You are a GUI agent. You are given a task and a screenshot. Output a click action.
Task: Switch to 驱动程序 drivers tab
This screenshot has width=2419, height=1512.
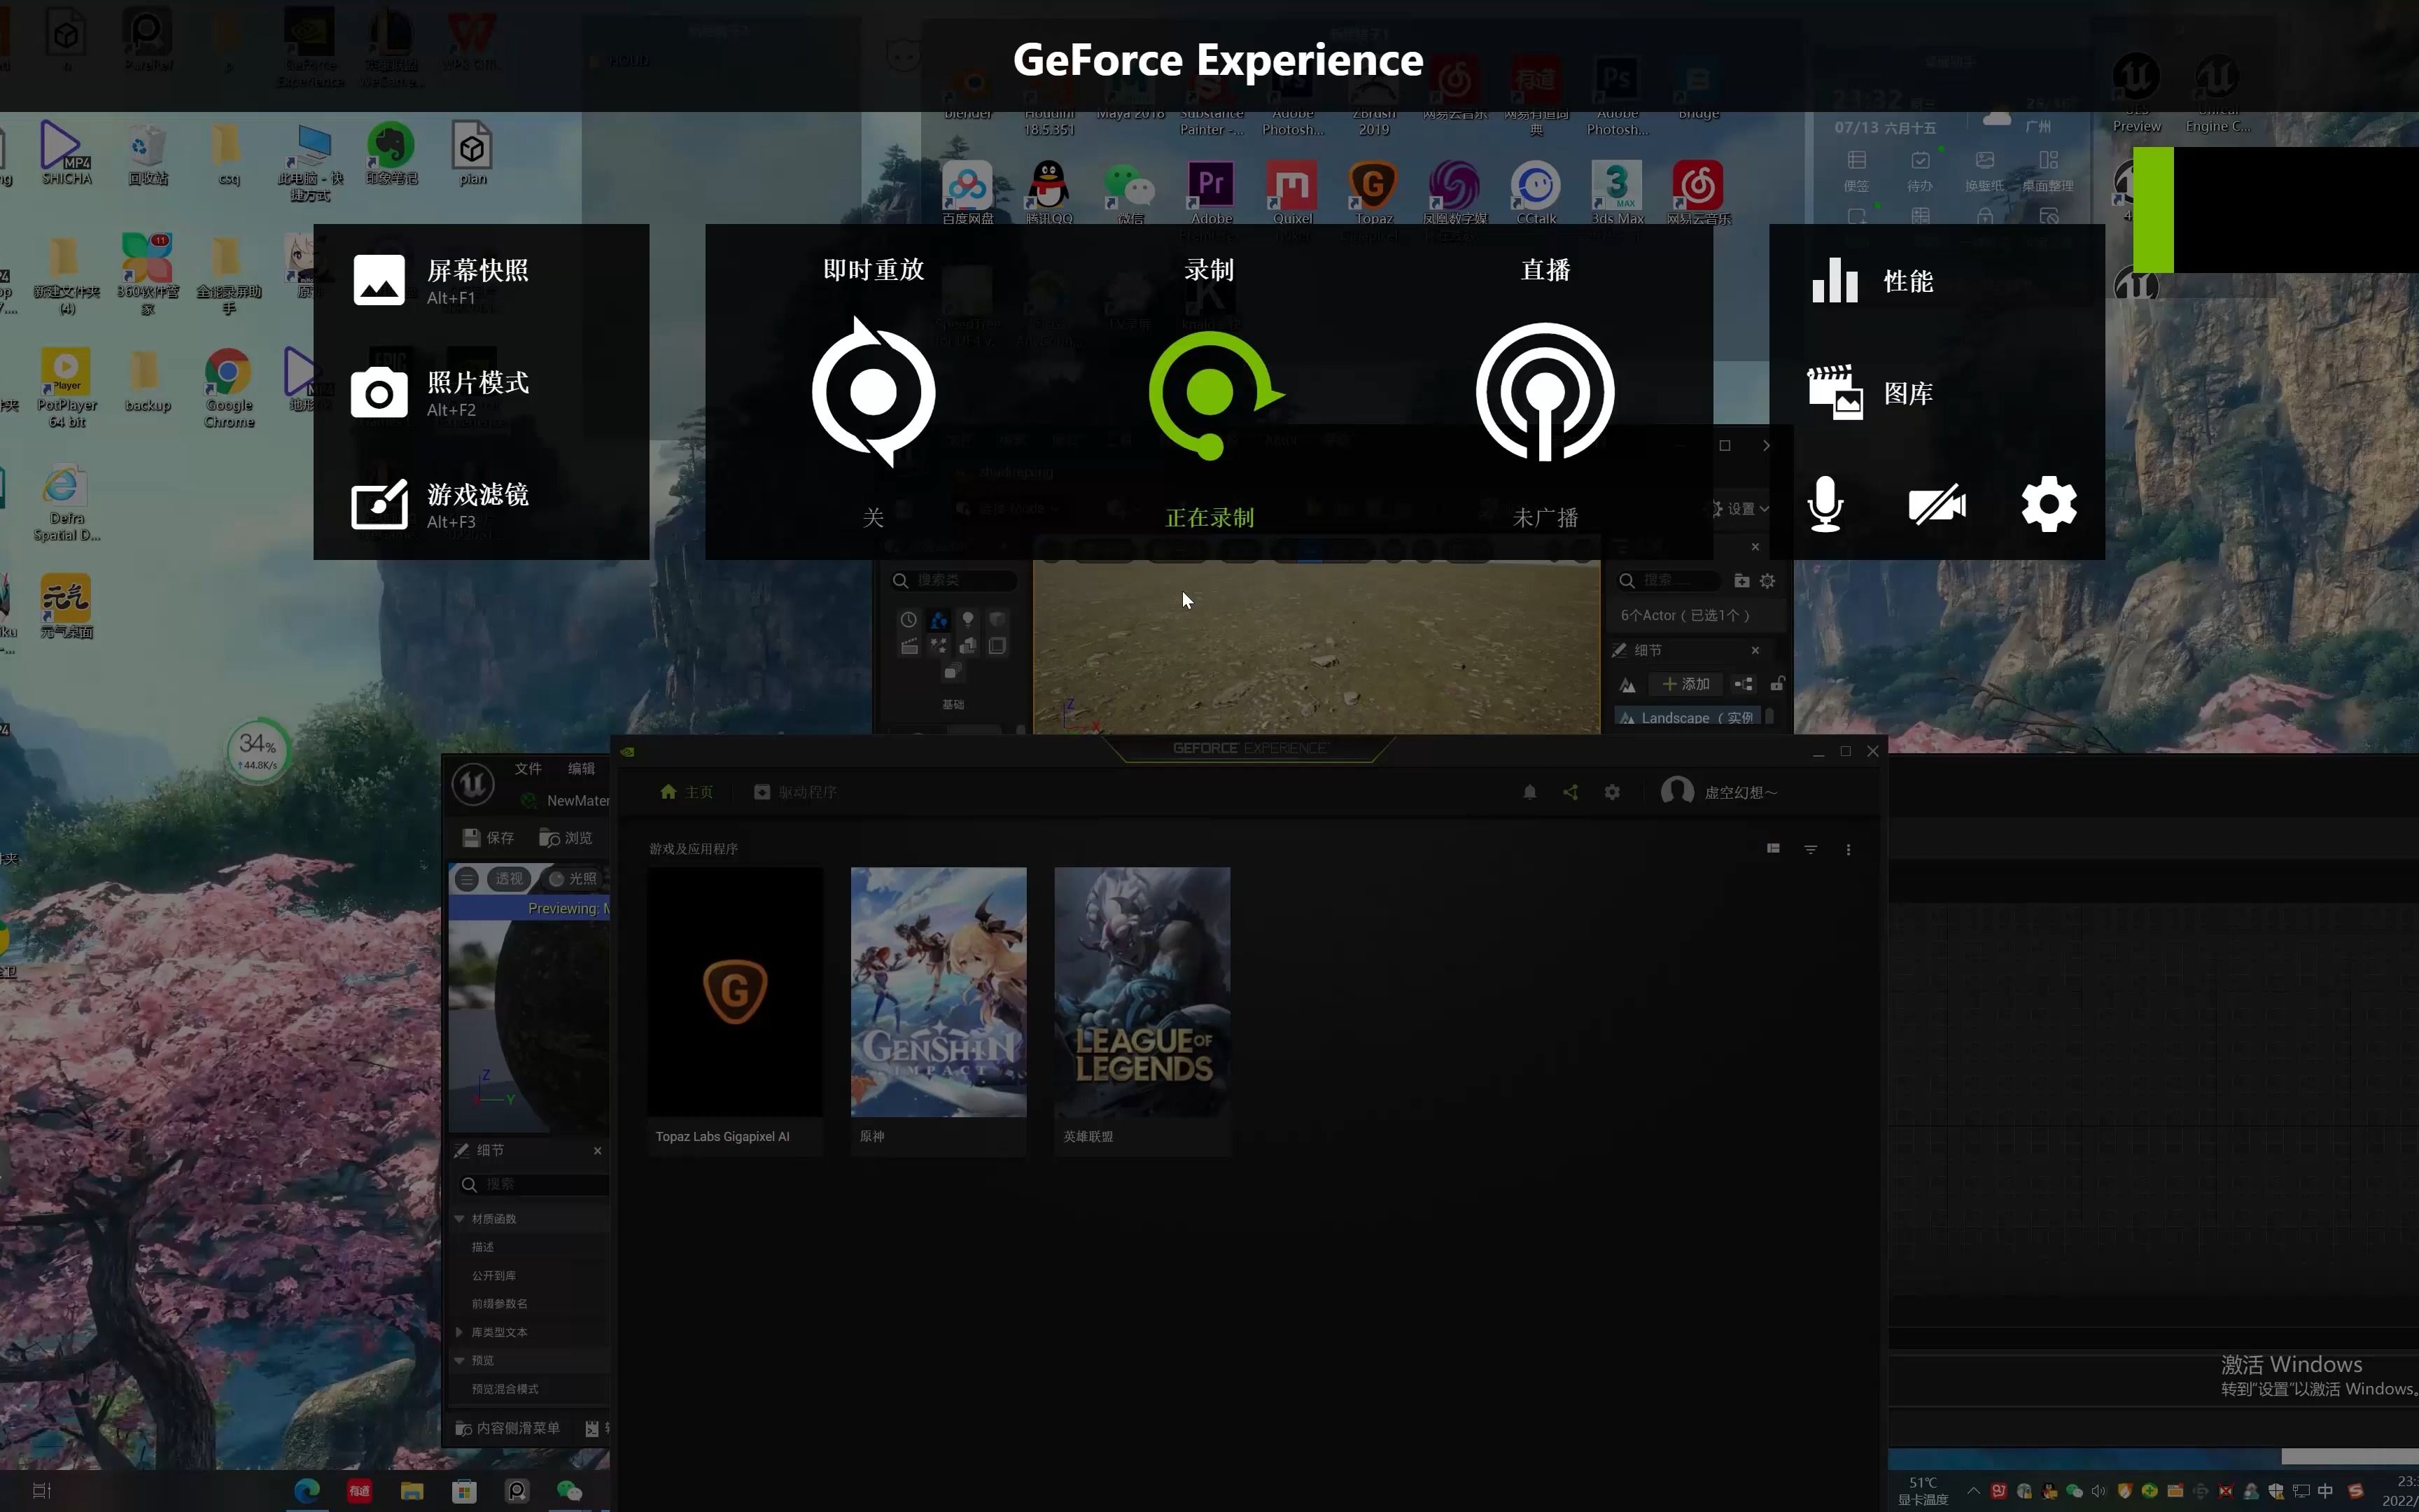click(x=794, y=792)
